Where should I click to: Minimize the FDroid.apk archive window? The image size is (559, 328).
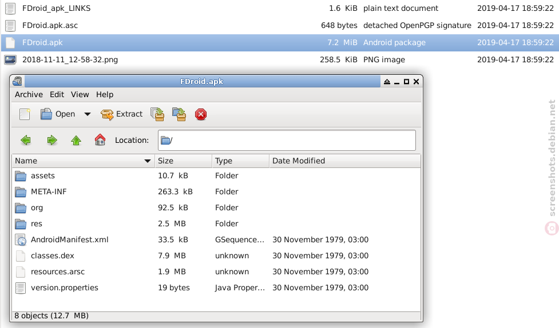coord(397,82)
